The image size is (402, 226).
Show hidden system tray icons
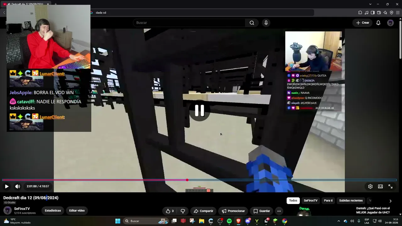(339, 221)
